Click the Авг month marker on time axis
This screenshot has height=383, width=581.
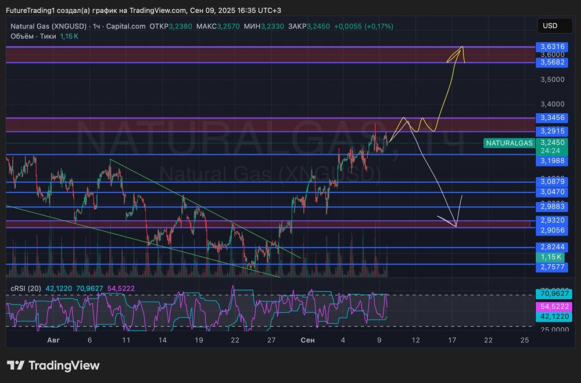click(x=53, y=340)
